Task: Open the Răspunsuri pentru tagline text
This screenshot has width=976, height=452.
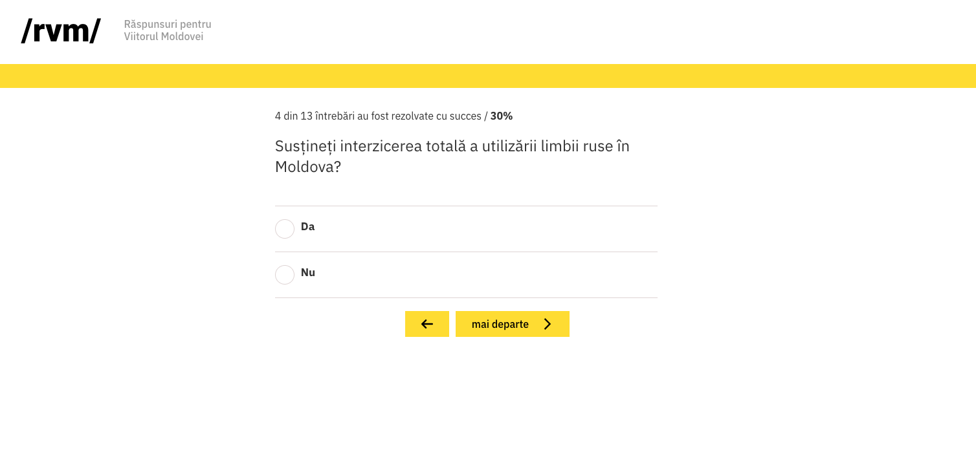Action: pyautogui.click(x=168, y=24)
